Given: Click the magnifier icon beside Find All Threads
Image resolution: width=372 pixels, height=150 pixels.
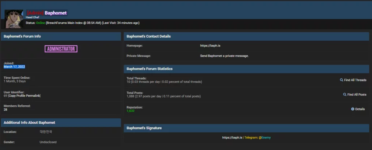Looking at the screenshot, I should (x=341, y=80).
